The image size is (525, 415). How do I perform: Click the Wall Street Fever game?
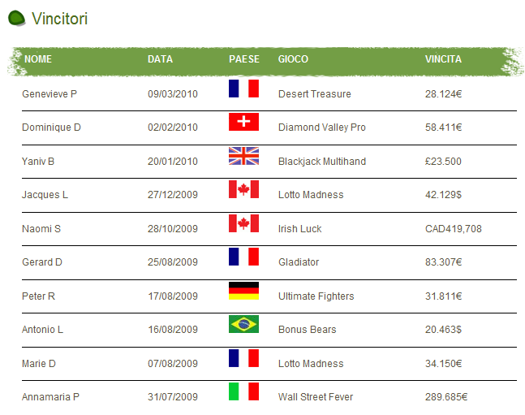[x=316, y=397]
